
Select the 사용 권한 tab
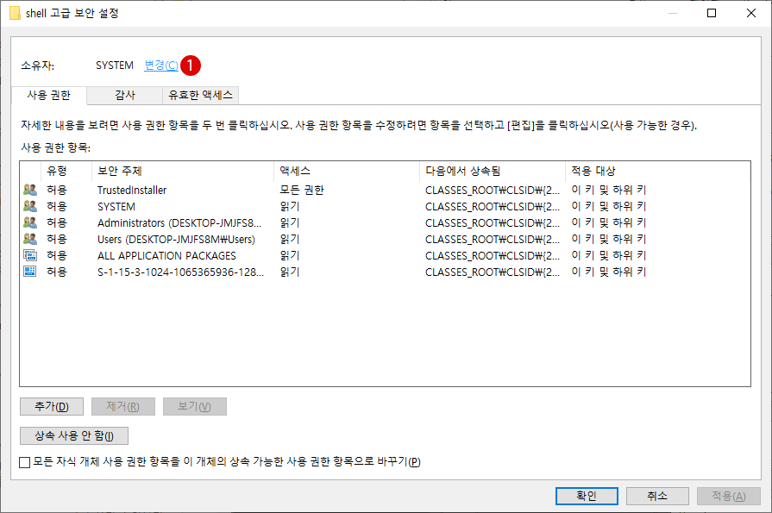pos(49,95)
